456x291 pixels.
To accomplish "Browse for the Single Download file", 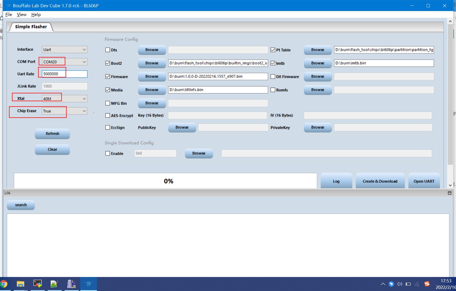I will (199, 153).
